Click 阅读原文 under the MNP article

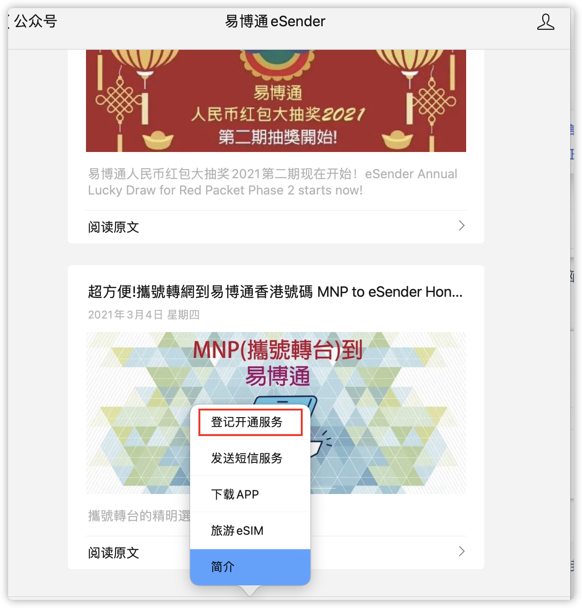pos(114,552)
